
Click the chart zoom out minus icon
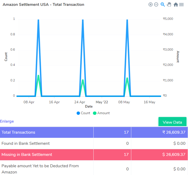156,5
